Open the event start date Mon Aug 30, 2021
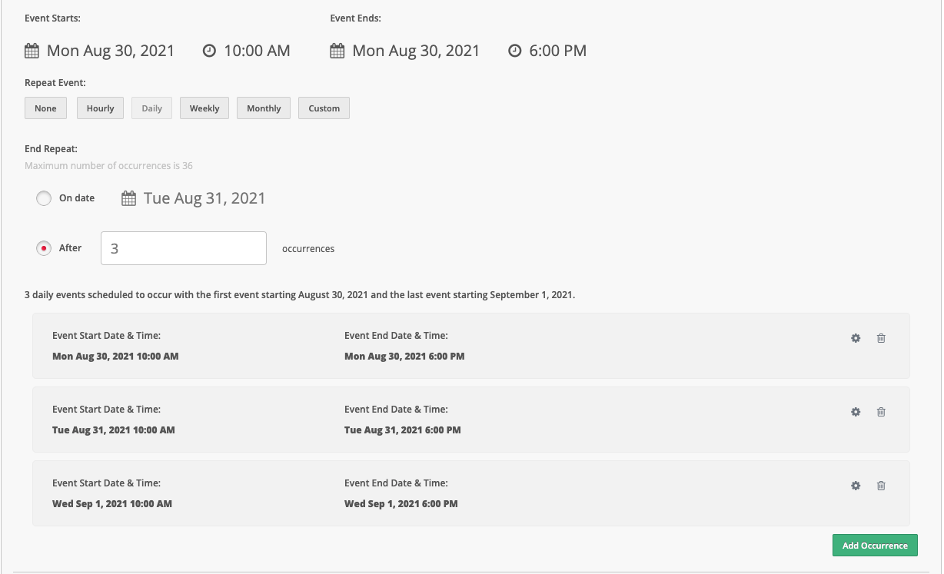The width and height of the screenshot is (944, 574). pos(111,51)
